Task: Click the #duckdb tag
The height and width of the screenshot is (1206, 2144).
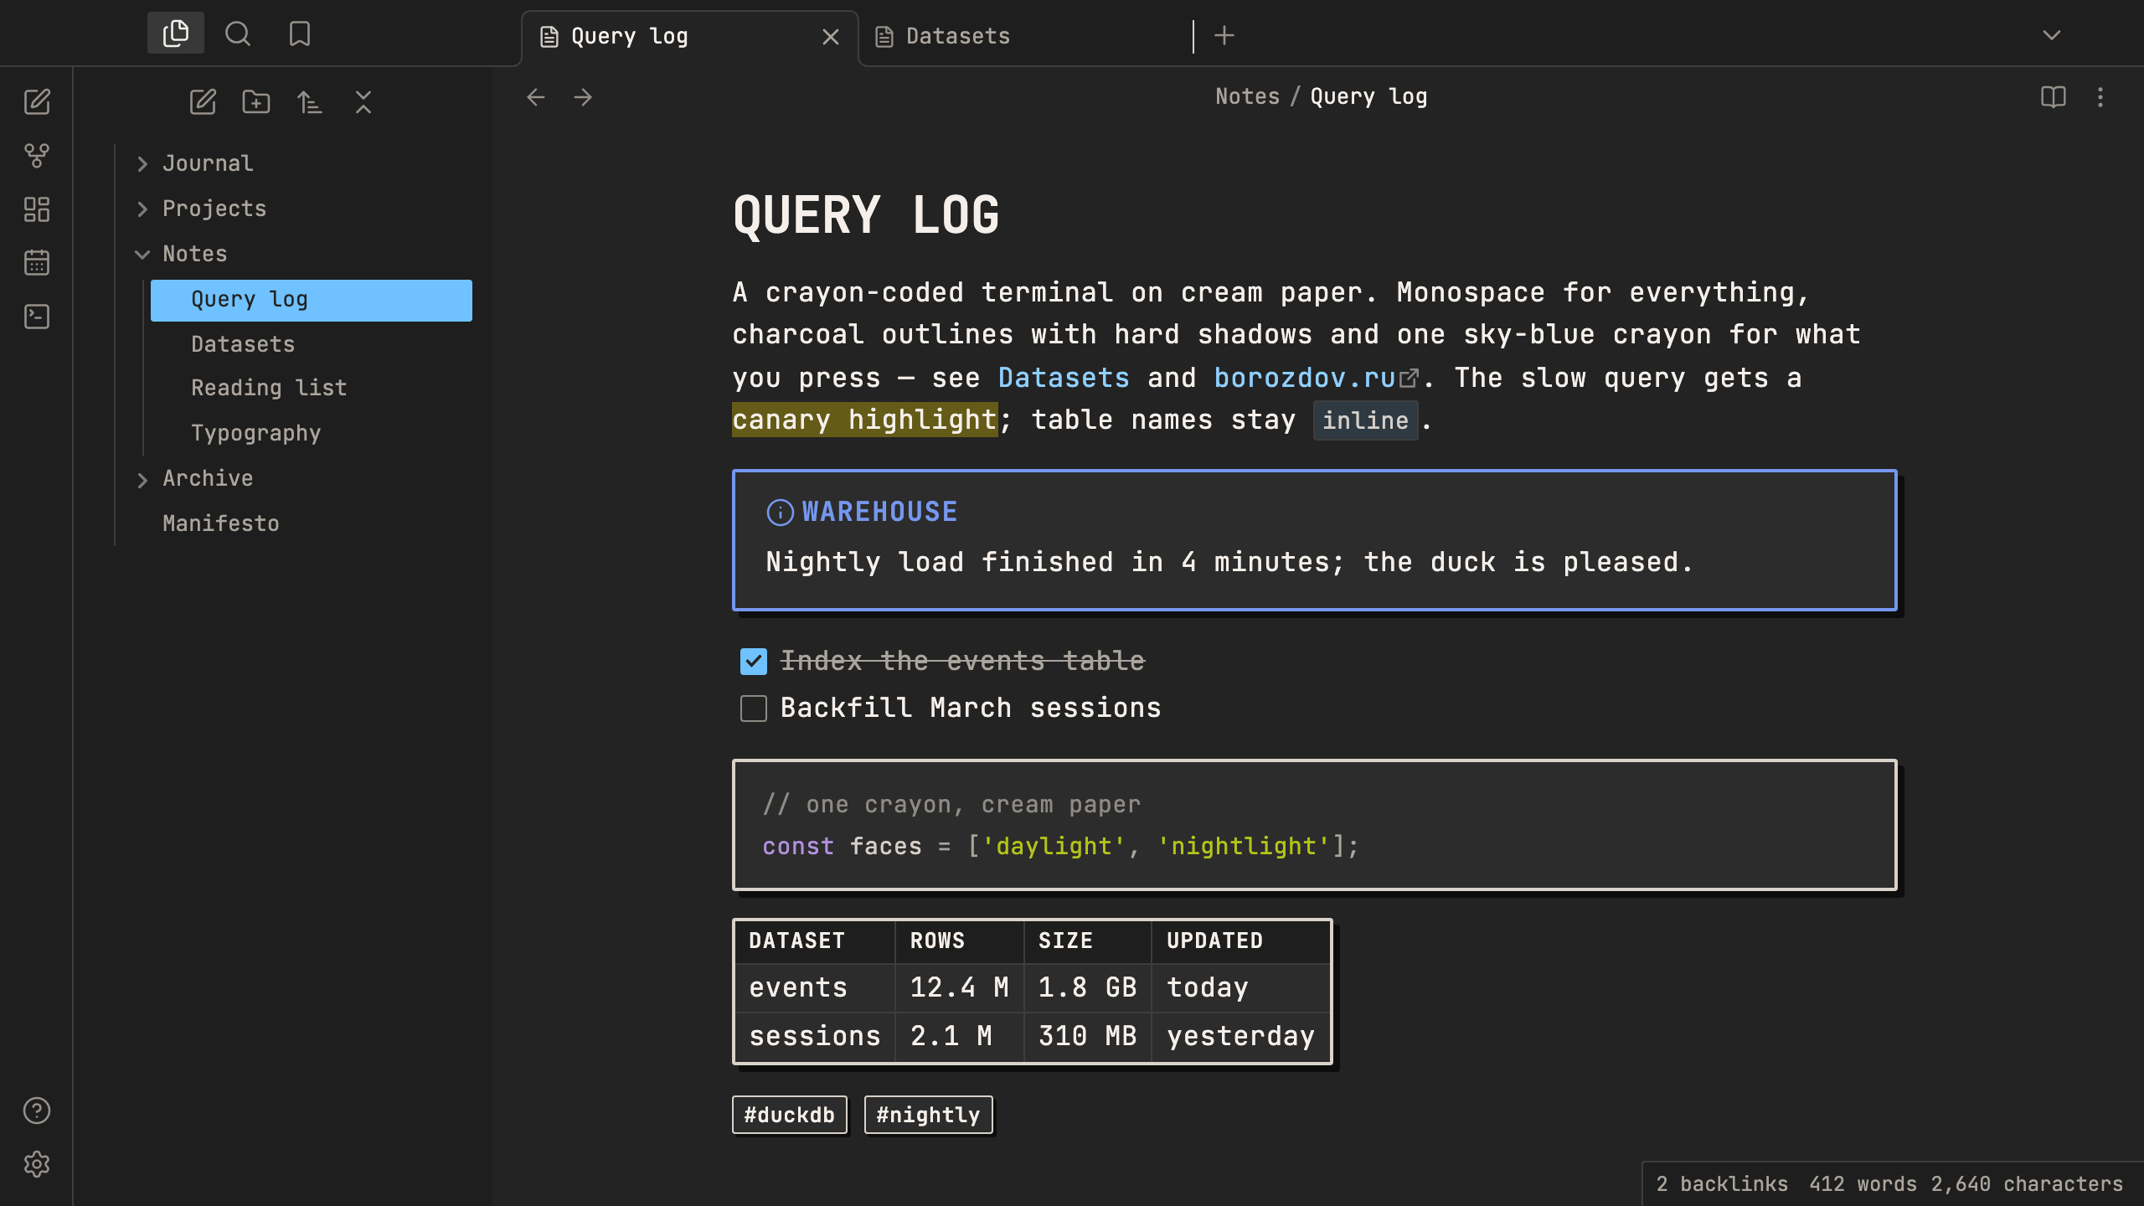Action: tap(790, 1115)
